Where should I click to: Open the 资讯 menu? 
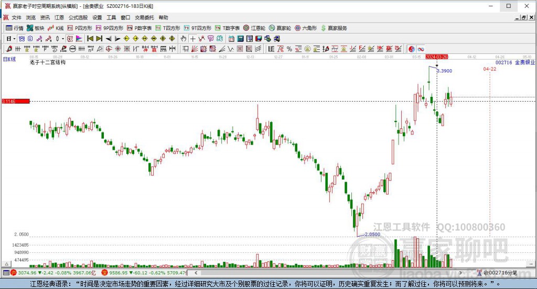click(45, 17)
